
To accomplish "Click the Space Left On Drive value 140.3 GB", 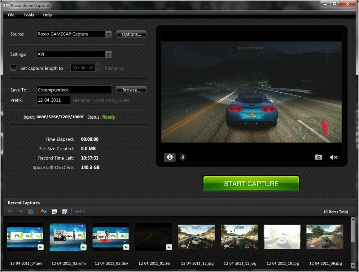I will click(x=90, y=167).
